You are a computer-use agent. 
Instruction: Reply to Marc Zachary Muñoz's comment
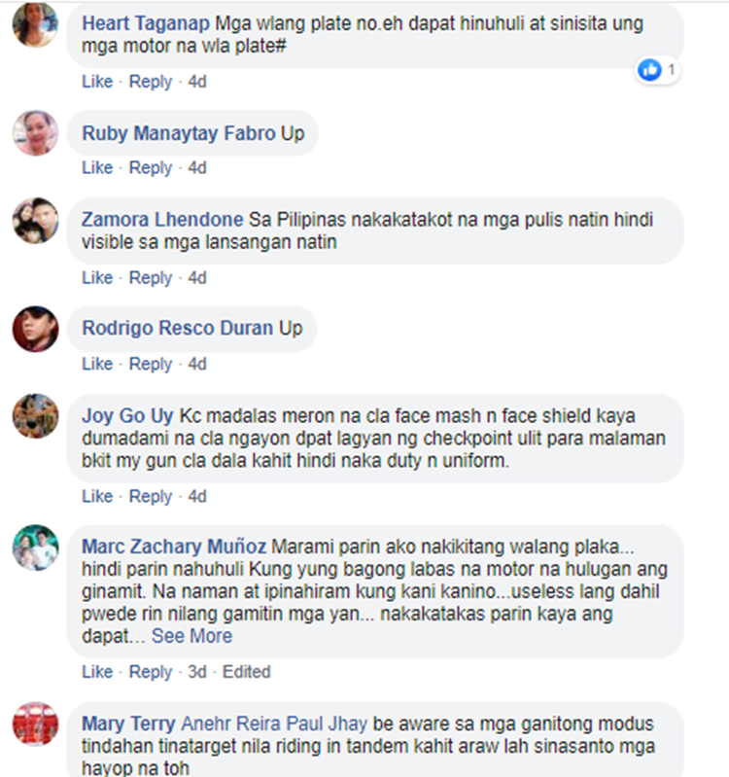point(150,672)
